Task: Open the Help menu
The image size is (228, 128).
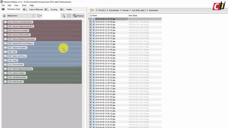Action: click(32, 5)
